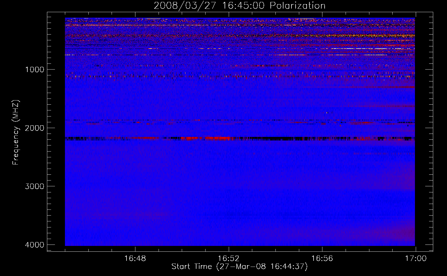This screenshot has width=447, height=276.
Task: Click the 3000 frequency tick label
Action: [x=35, y=186]
